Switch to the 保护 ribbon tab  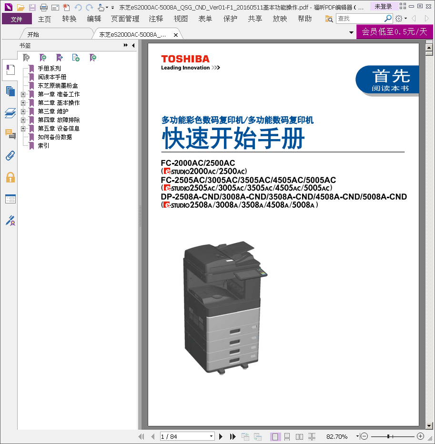(x=230, y=19)
